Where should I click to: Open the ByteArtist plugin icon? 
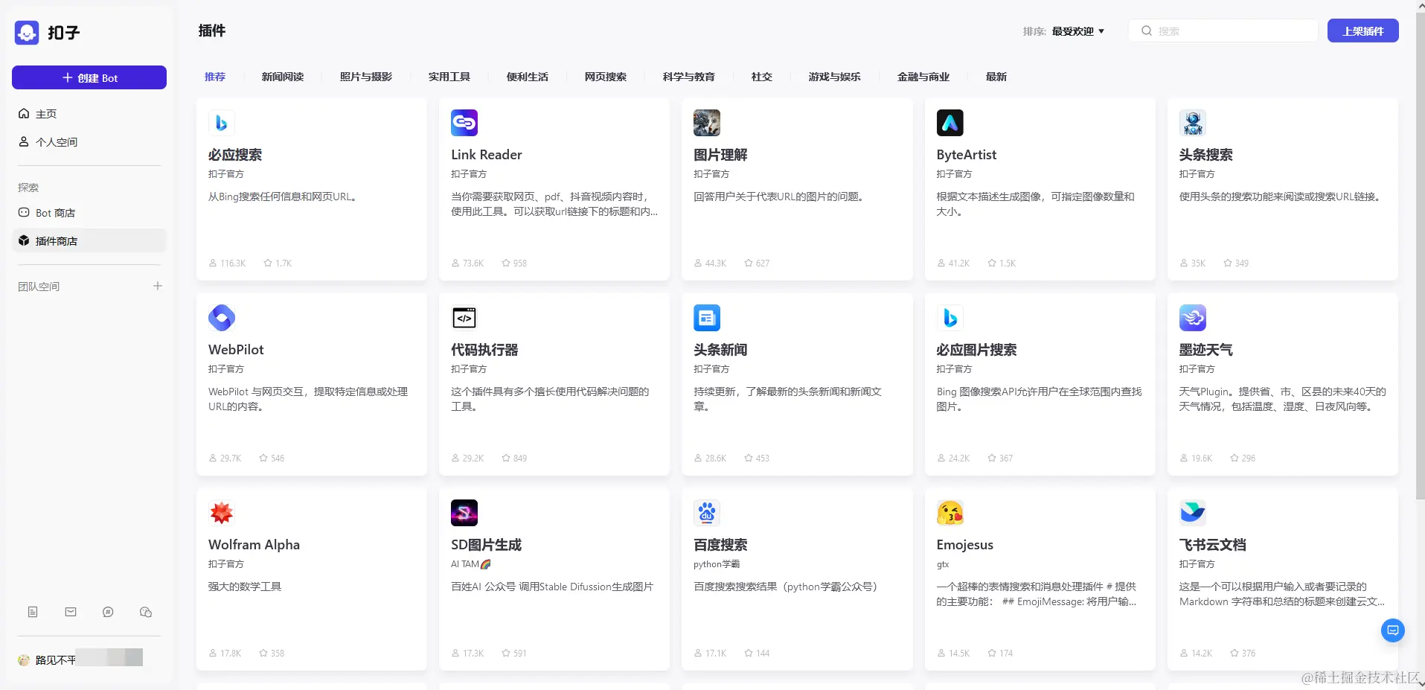pos(950,123)
